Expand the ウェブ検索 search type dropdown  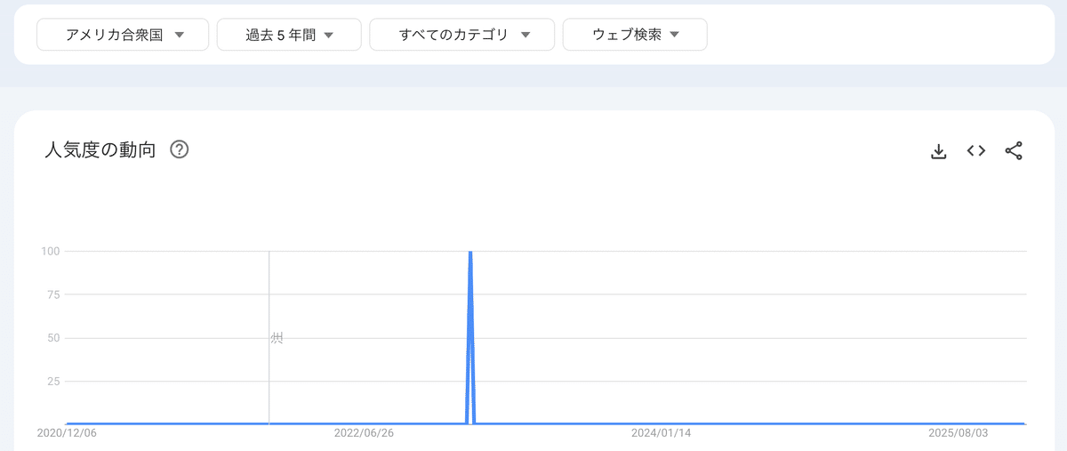(x=635, y=36)
